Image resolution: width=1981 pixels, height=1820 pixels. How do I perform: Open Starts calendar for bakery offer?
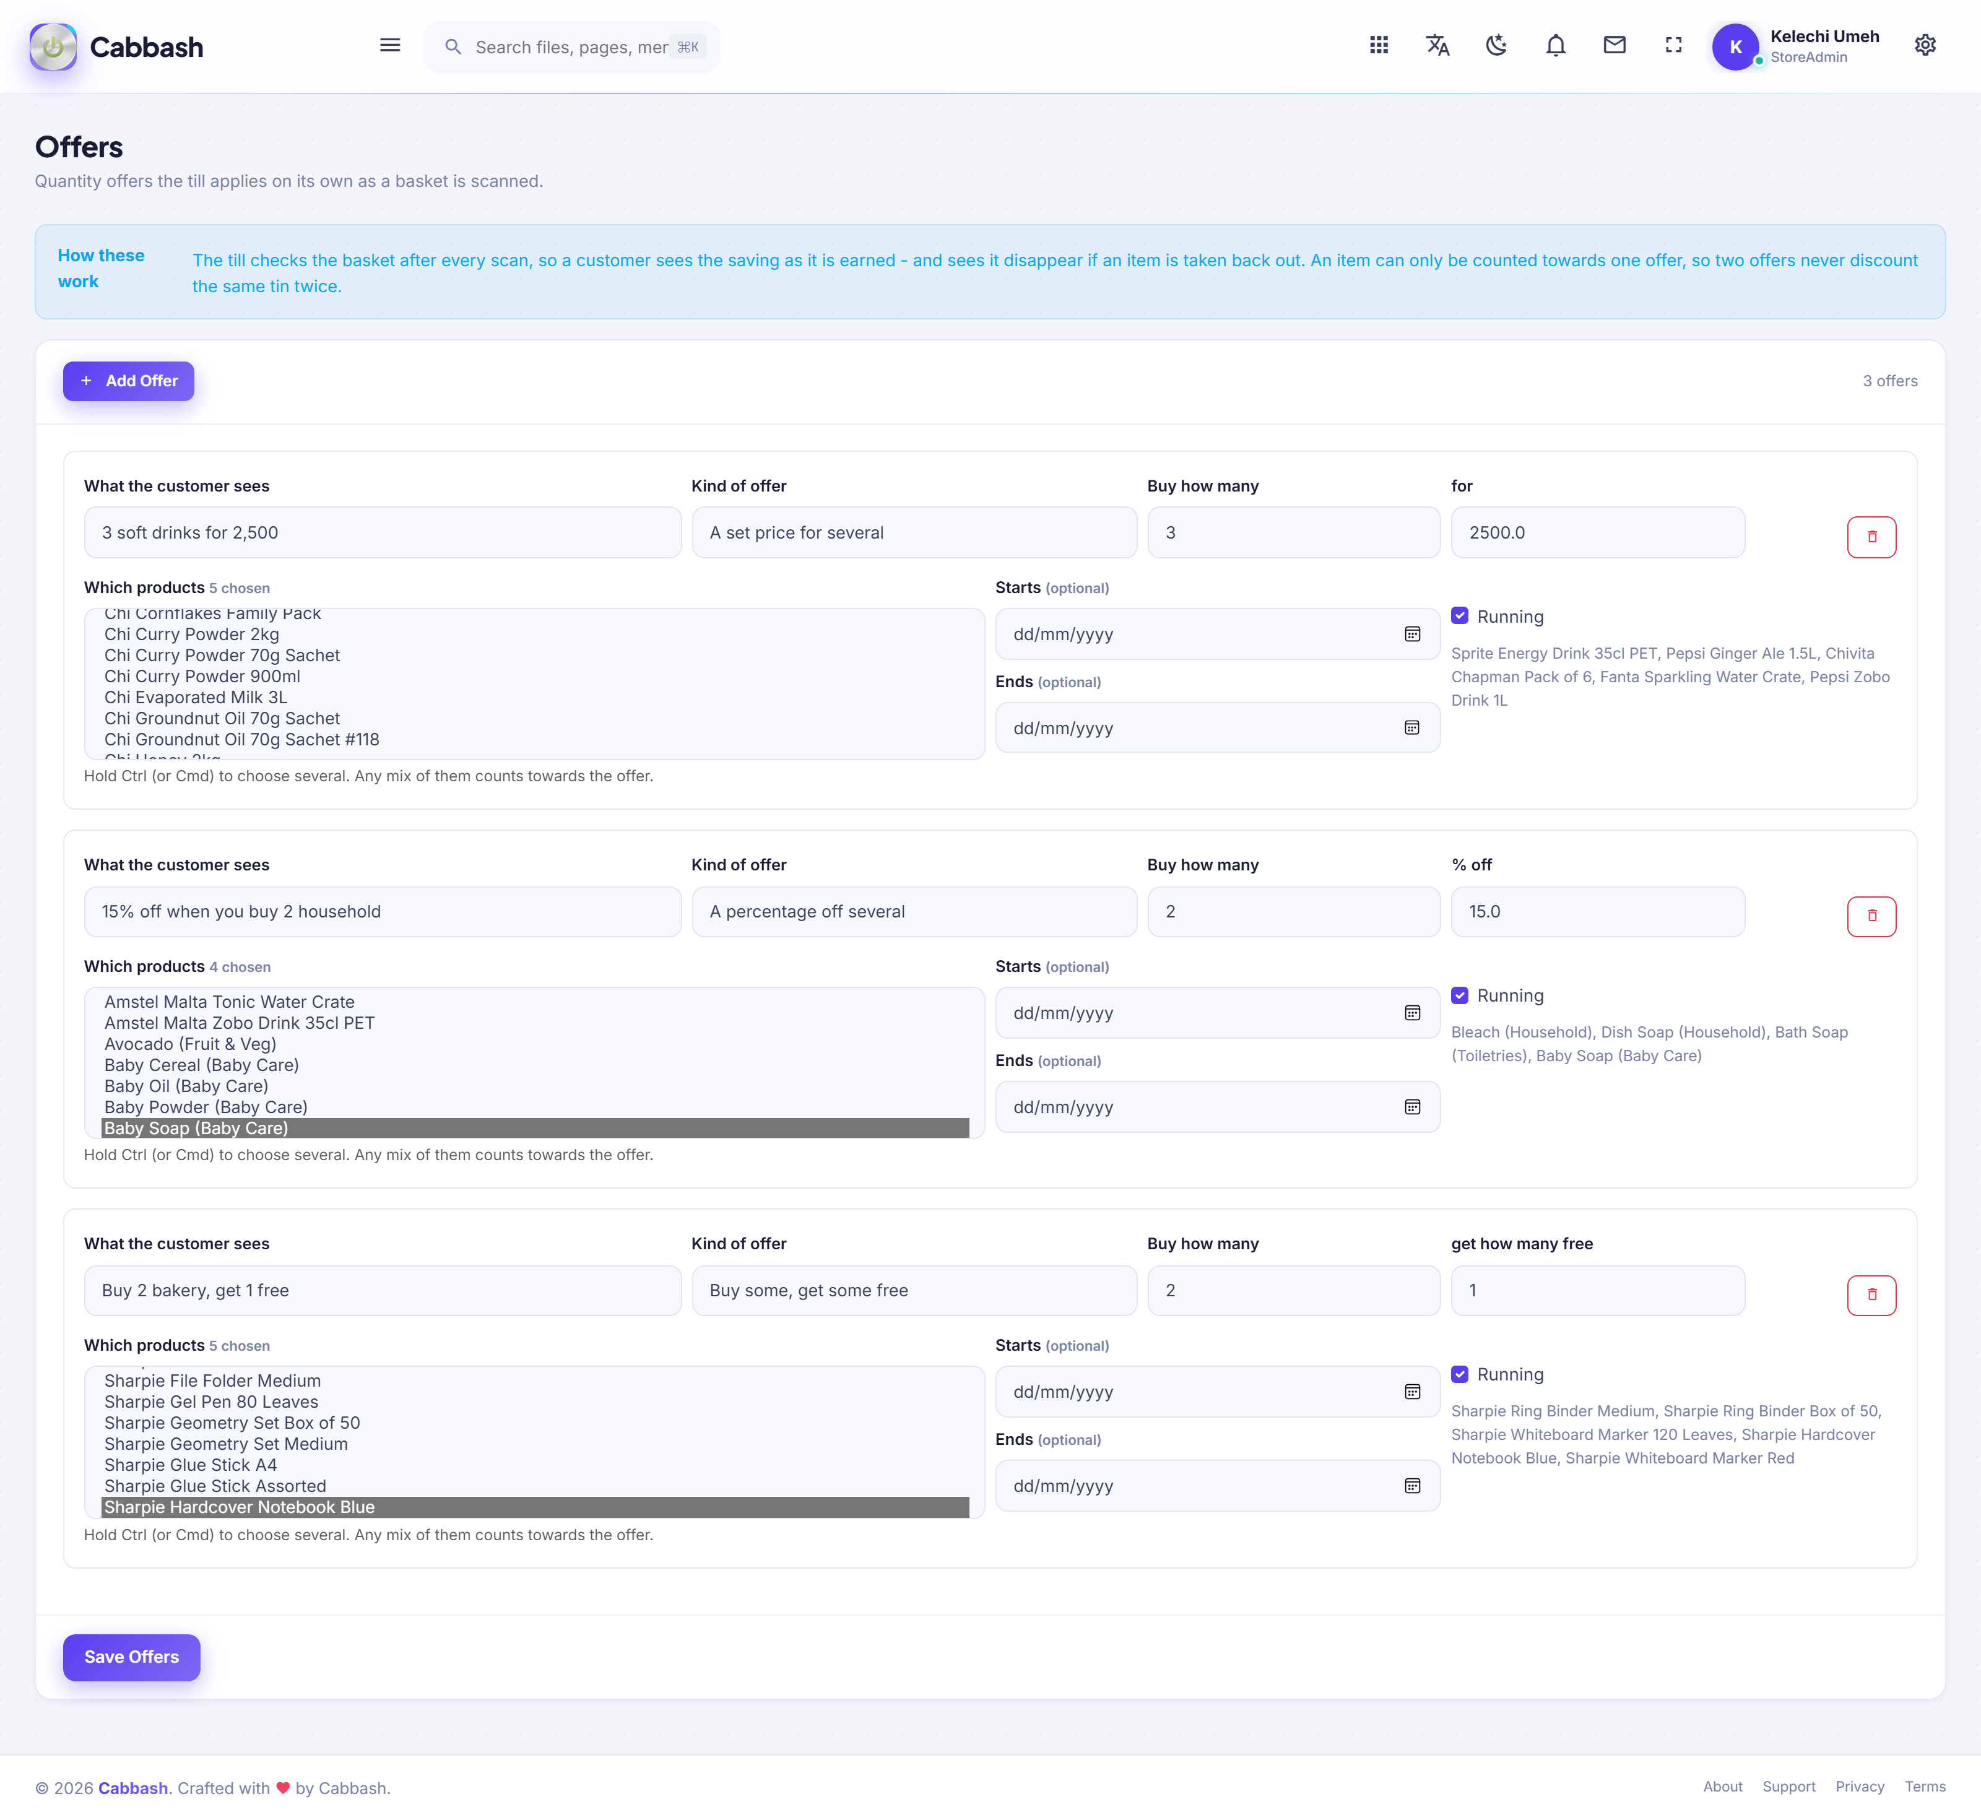[x=1411, y=1393]
